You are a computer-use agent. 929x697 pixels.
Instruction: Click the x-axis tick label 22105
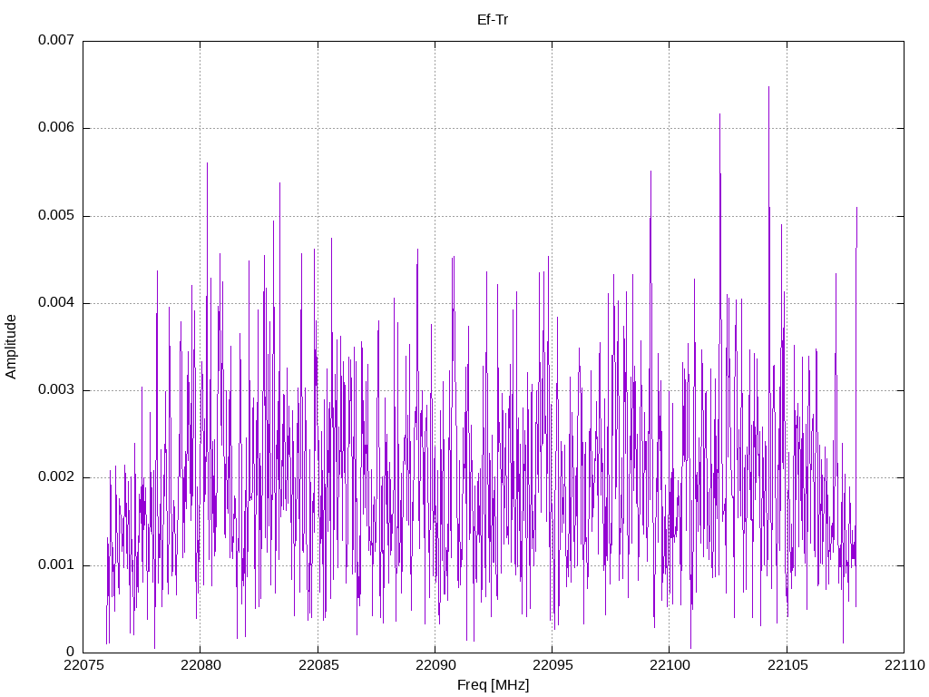pyautogui.click(x=787, y=665)
